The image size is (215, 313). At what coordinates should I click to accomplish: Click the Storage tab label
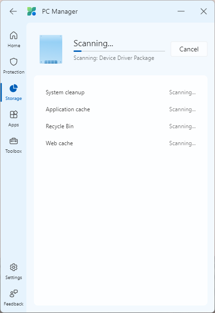click(x=14, y=99)
